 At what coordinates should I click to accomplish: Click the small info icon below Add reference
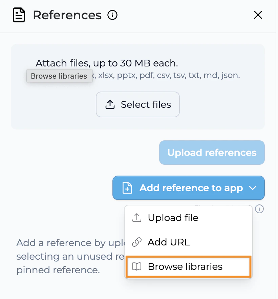pyautogui.click(x=260, y=209)
